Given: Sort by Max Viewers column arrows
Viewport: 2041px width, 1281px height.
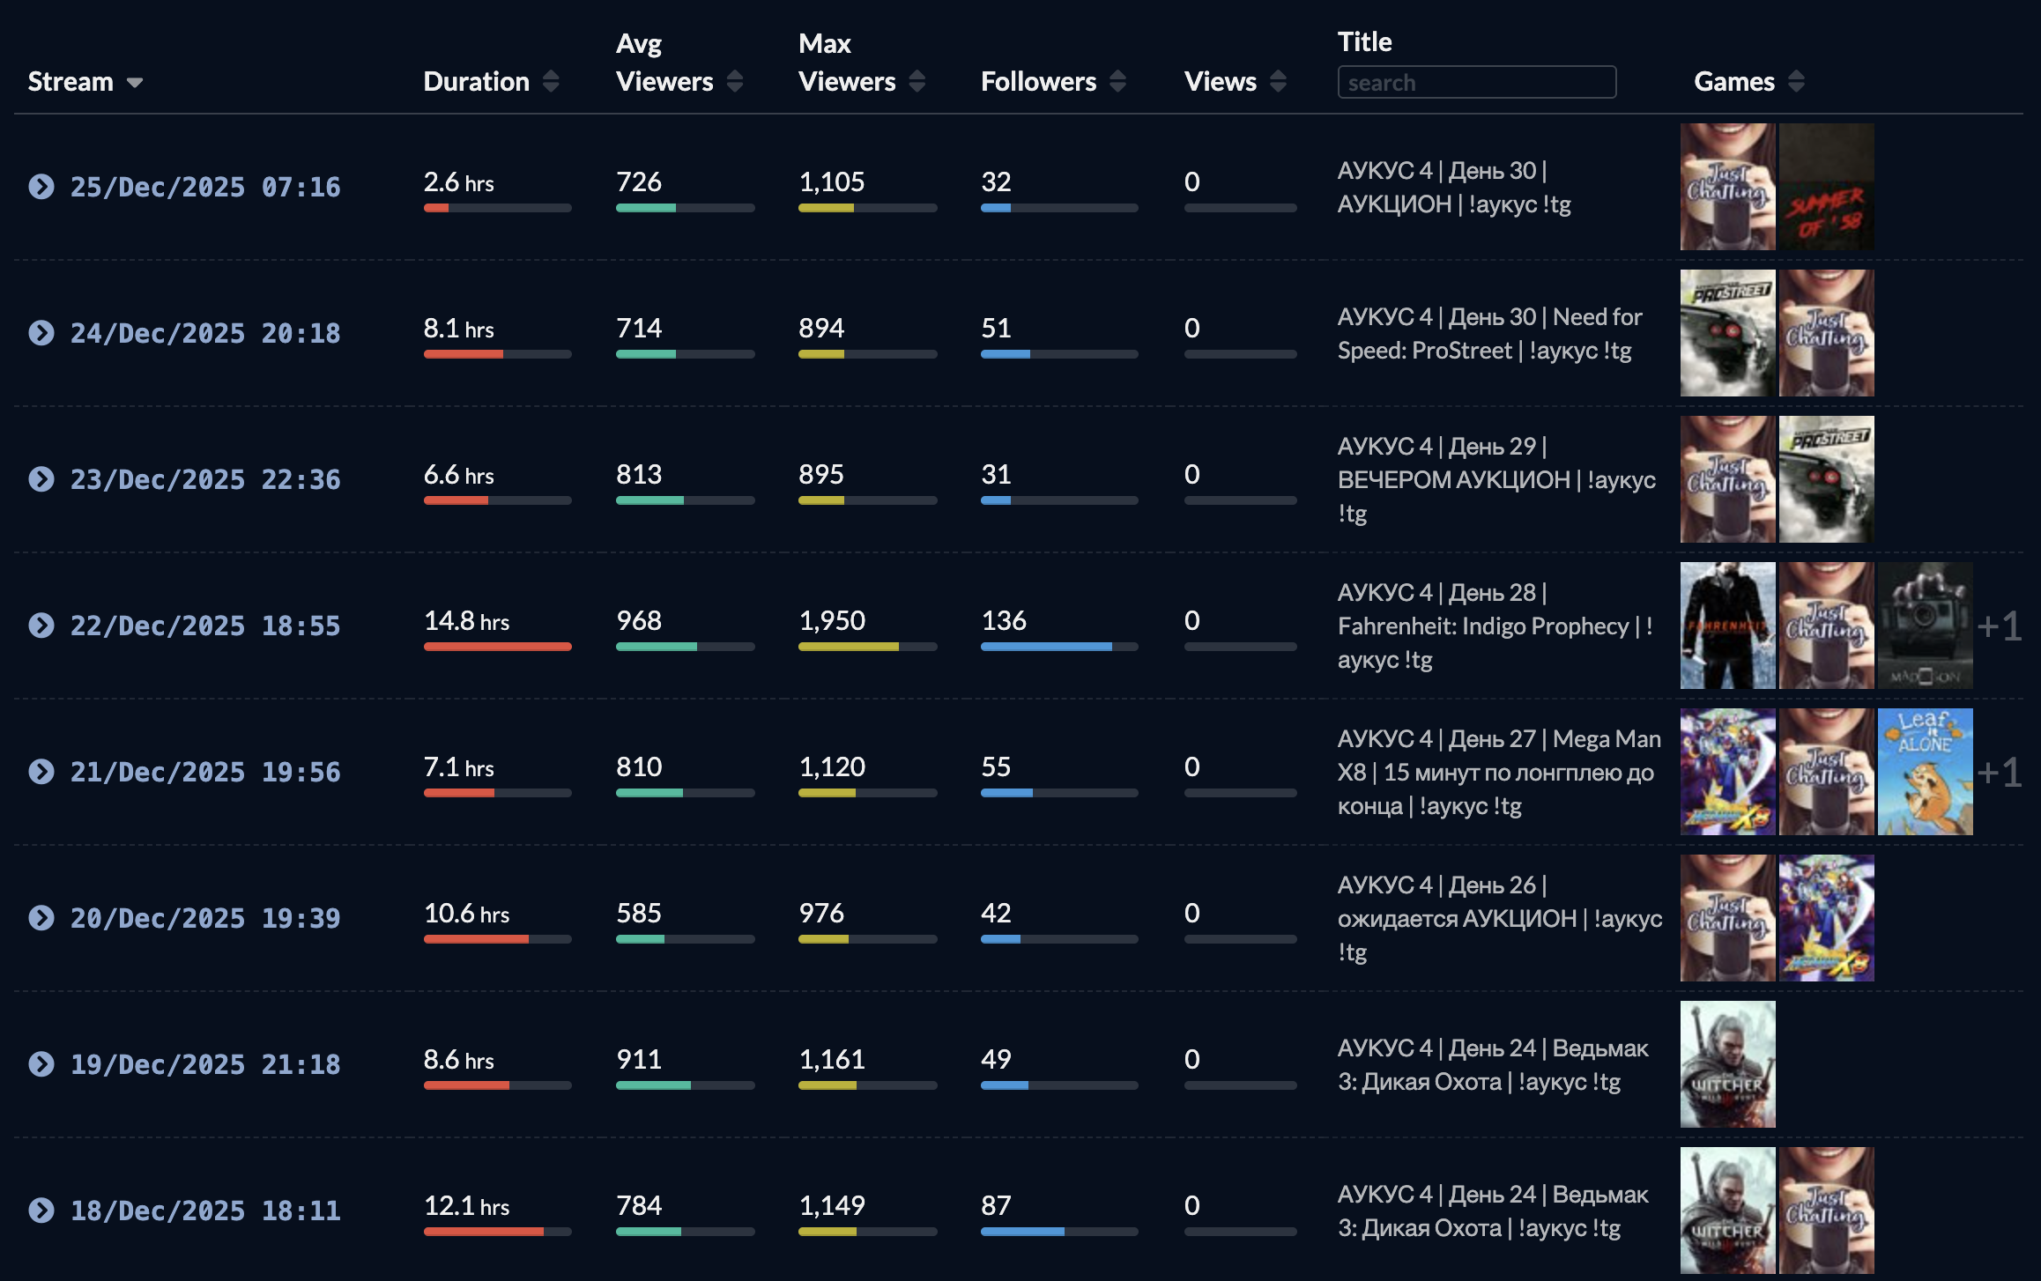Looking at the screenshot, I should 917,82.
